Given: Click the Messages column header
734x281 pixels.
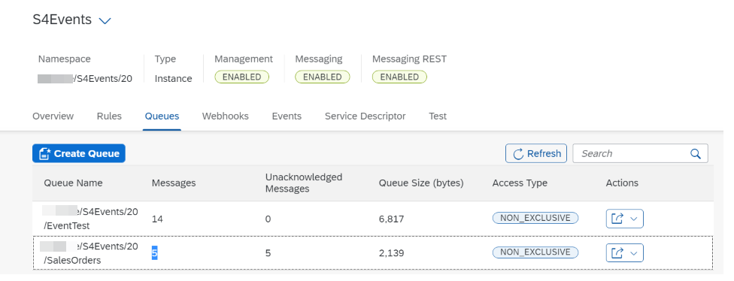Looking at the screenshot, I should [174, 183].
